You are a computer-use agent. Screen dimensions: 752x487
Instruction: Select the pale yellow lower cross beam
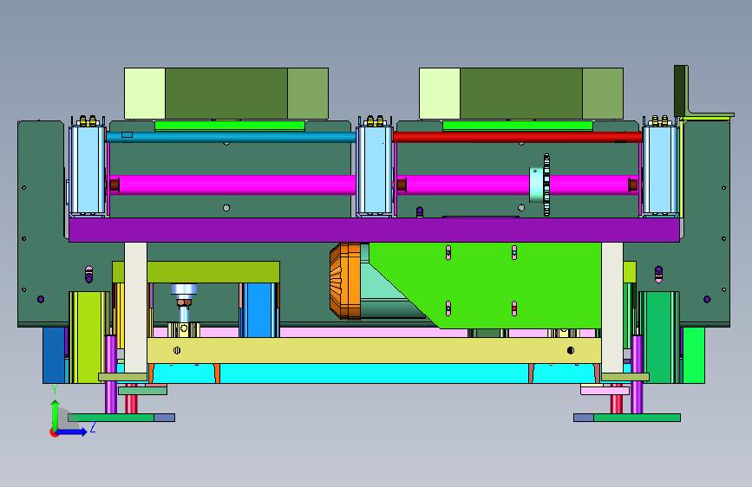click(374, 350)
